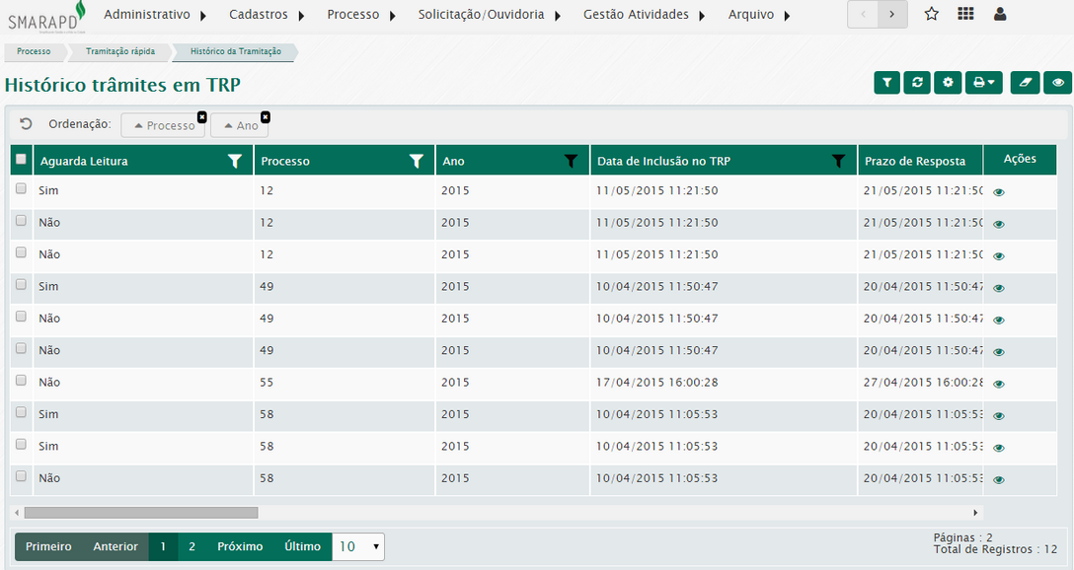Open the rows-per-page dropdown showing 10
This screenshot has width=1074, height=570.
(358, 546)
